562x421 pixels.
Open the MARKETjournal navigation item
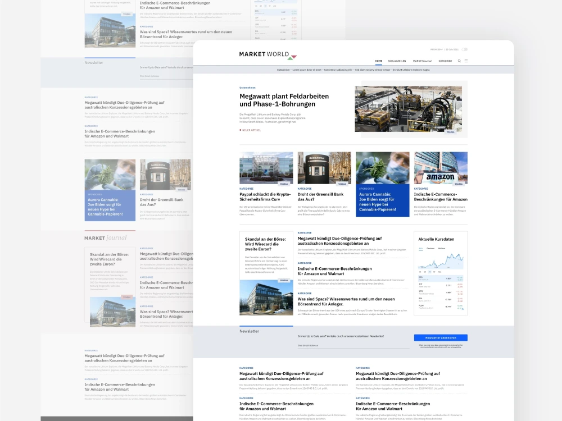tap(422, 61)
